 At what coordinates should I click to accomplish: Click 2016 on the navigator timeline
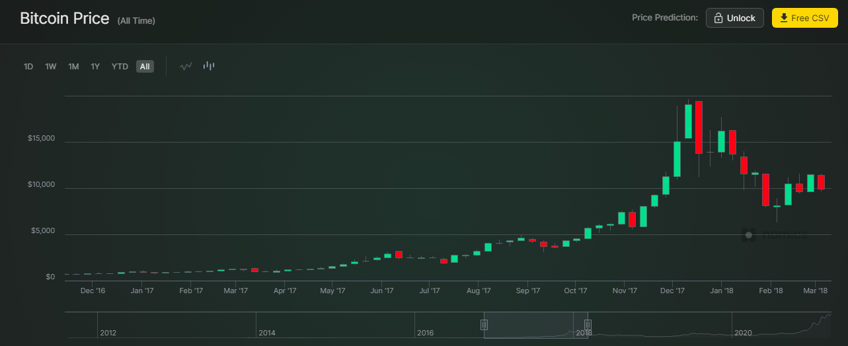[x=426, y=333]
